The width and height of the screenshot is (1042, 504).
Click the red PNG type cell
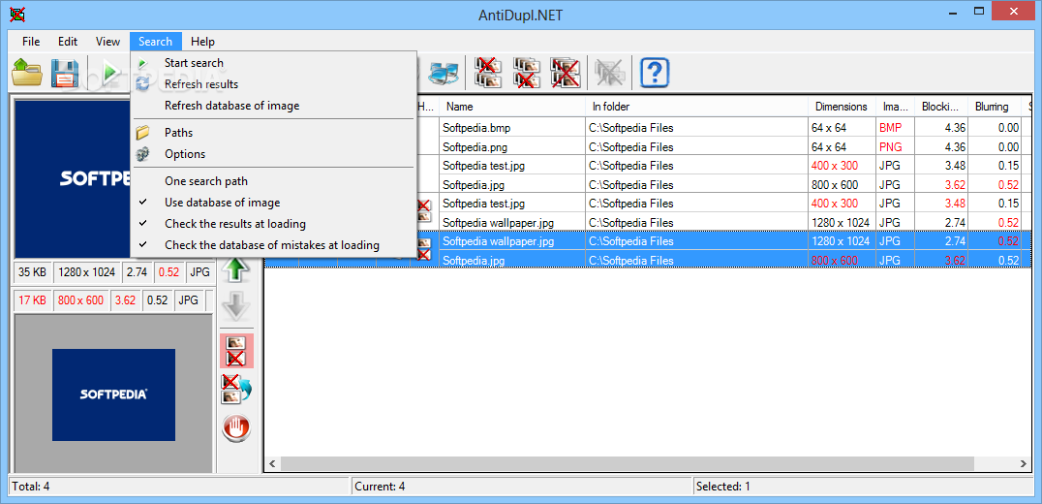890,146
